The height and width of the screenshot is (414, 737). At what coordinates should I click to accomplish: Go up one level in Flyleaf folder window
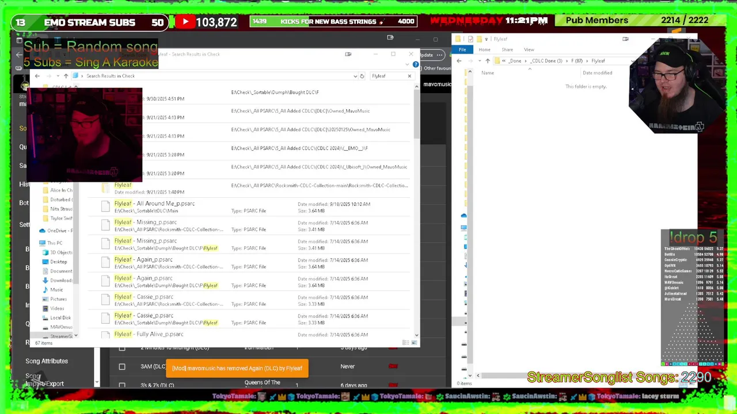[x=487, y=61]
